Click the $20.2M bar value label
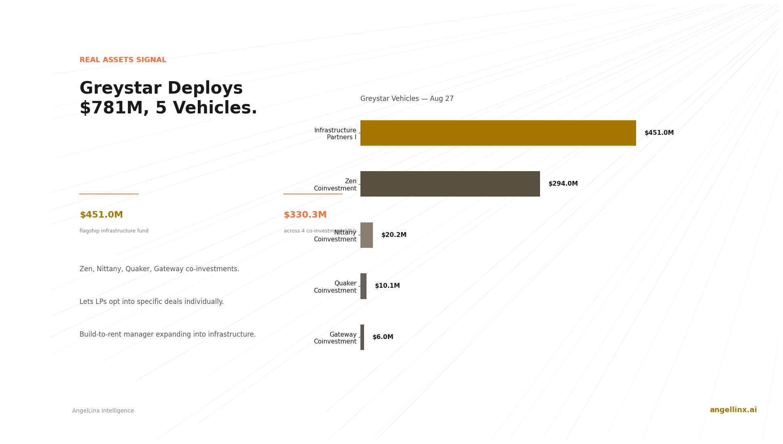This screenshot has width=783, height=444. point(394,235)
